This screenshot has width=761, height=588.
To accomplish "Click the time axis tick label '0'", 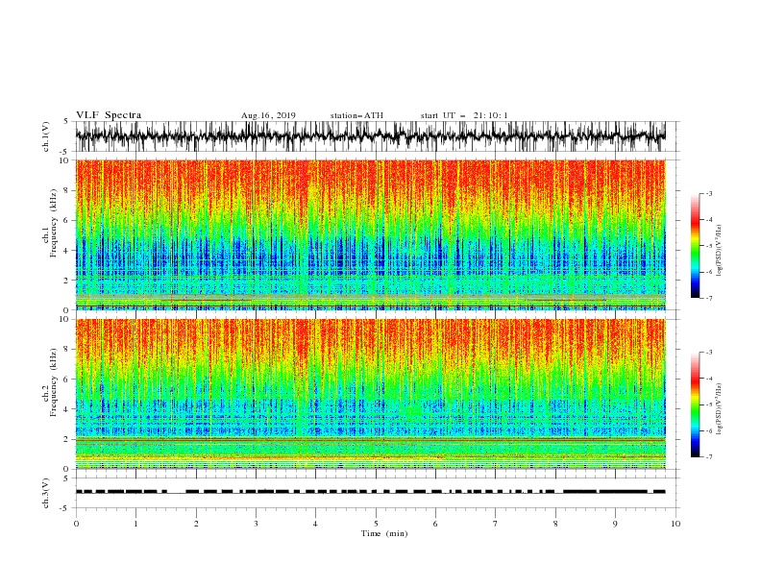I will 76,524.
